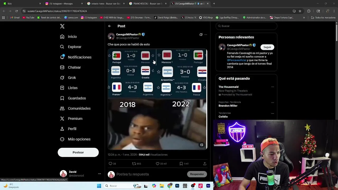338x190 pixels.
Task: Click the Postear button
Action: click(78, 152)
